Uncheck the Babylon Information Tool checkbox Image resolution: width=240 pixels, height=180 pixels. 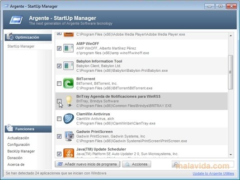59,66
